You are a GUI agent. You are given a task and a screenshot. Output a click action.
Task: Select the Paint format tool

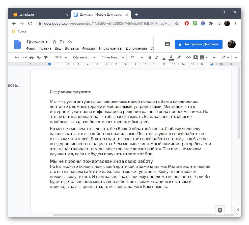click(46, 57)
